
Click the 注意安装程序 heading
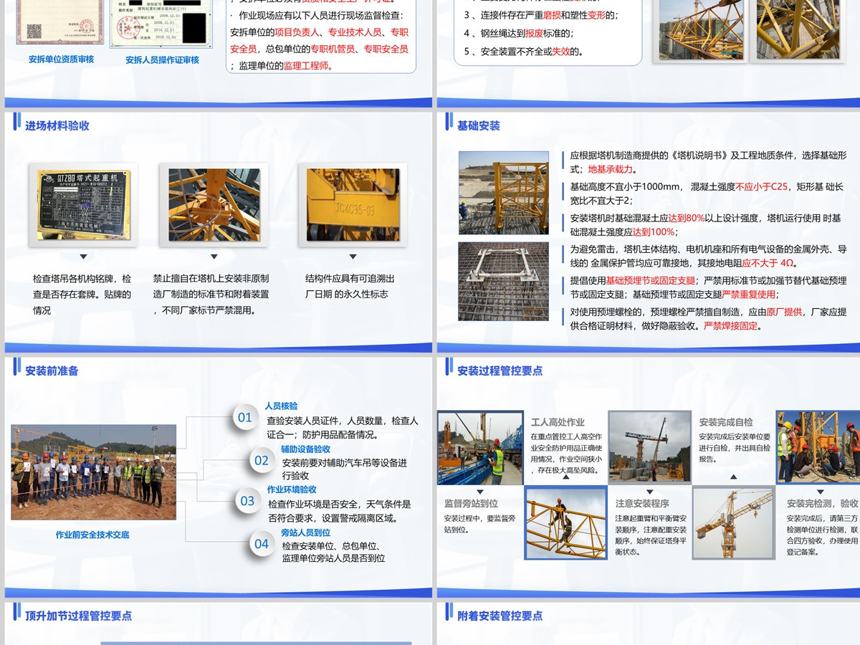pyautogui.click(x=642, y=503)
